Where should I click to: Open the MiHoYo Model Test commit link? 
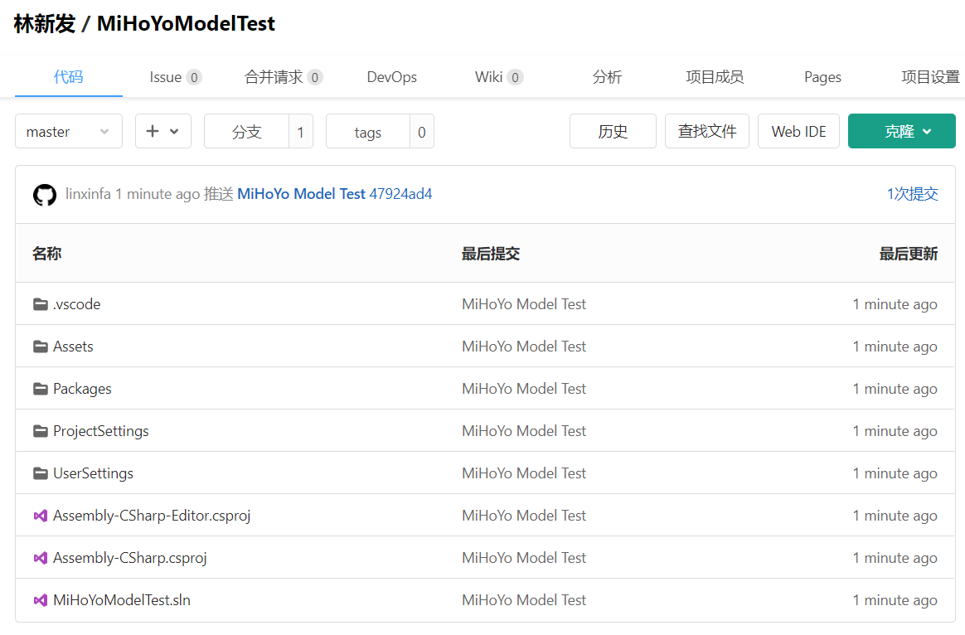tap(301, 194)
